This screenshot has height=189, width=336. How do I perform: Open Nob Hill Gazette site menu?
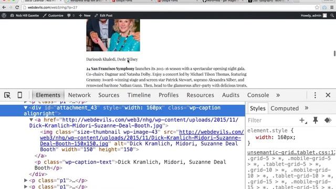pos(25,15)
